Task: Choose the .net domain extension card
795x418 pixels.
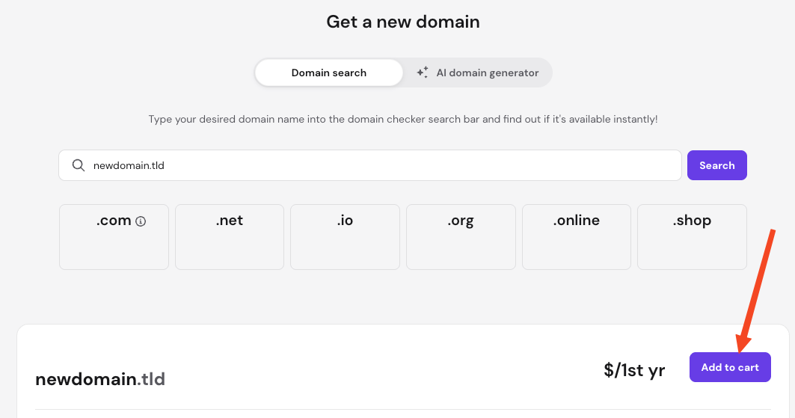Action: [x=230, y=237]
